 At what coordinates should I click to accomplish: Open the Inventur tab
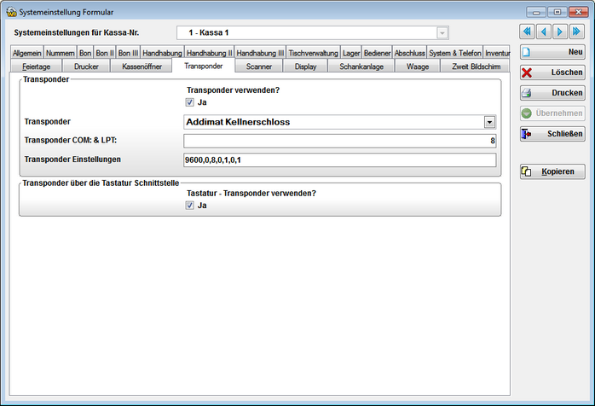[498, 53]
